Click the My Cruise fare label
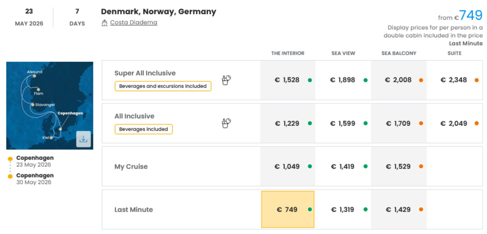 pyautogui.click(x=131, y=166)
